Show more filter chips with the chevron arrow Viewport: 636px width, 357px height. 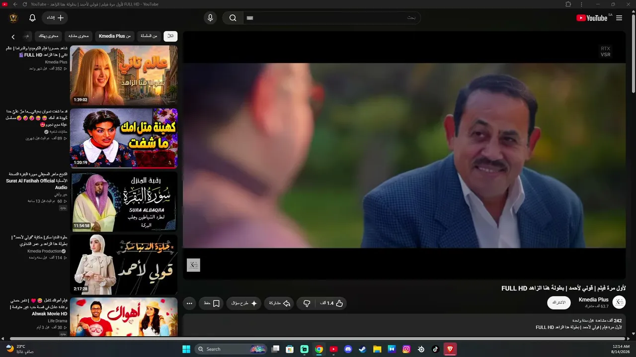[13, 37]
